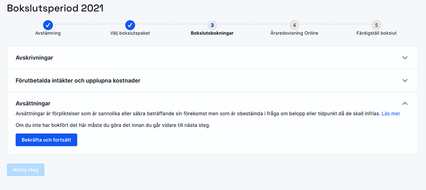Select step 5 circle for Färdigställ bokslut
The height and width of the screenshot is (190, 426).
[x=376, y=25]
